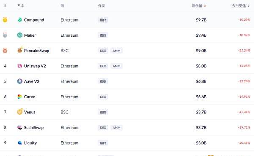
Task: Select the AMM tag on SushiSwap row
Action: click(x=116, y=127)
